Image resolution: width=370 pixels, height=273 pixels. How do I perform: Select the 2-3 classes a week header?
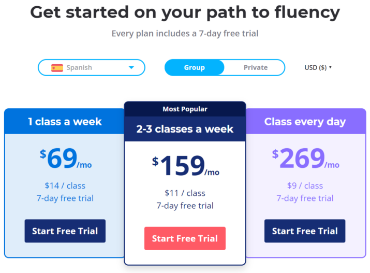185,129
